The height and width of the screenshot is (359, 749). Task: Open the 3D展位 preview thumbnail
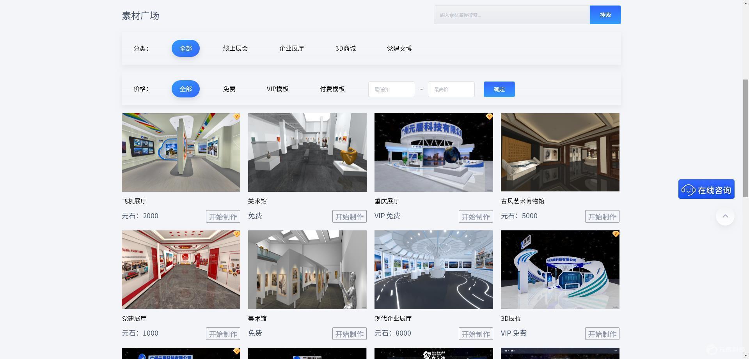560,270
